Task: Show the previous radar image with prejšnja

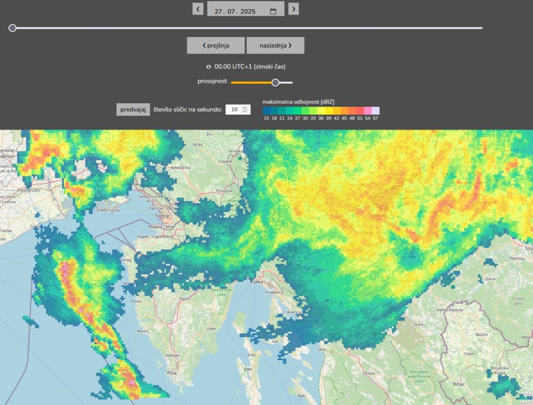Action: click(215, 45)
